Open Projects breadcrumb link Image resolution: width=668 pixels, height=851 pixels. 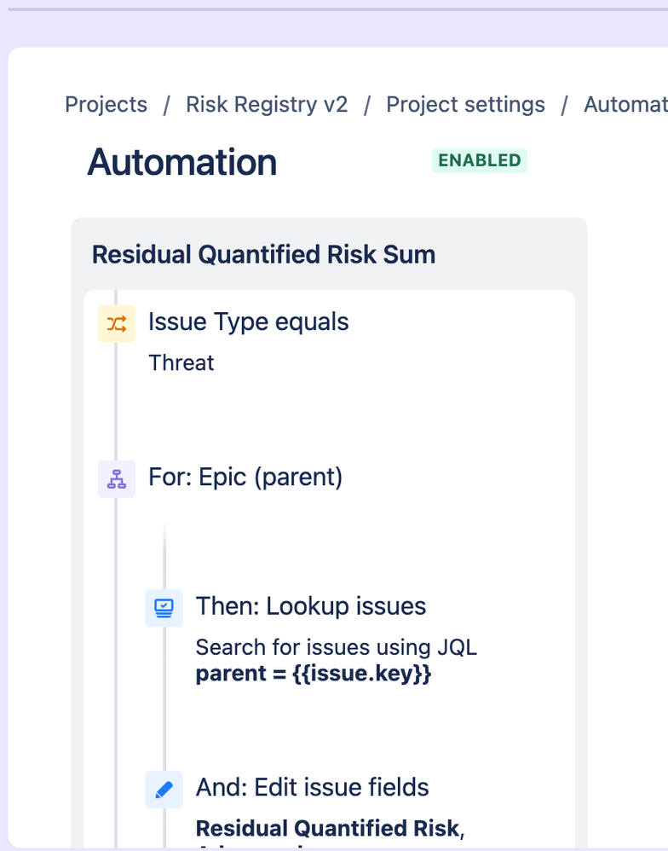pos(107,105)
